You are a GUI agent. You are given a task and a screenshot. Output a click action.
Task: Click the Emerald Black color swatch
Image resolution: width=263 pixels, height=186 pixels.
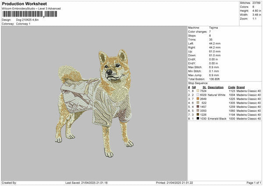pyautogui.click(x=198, y=118)
